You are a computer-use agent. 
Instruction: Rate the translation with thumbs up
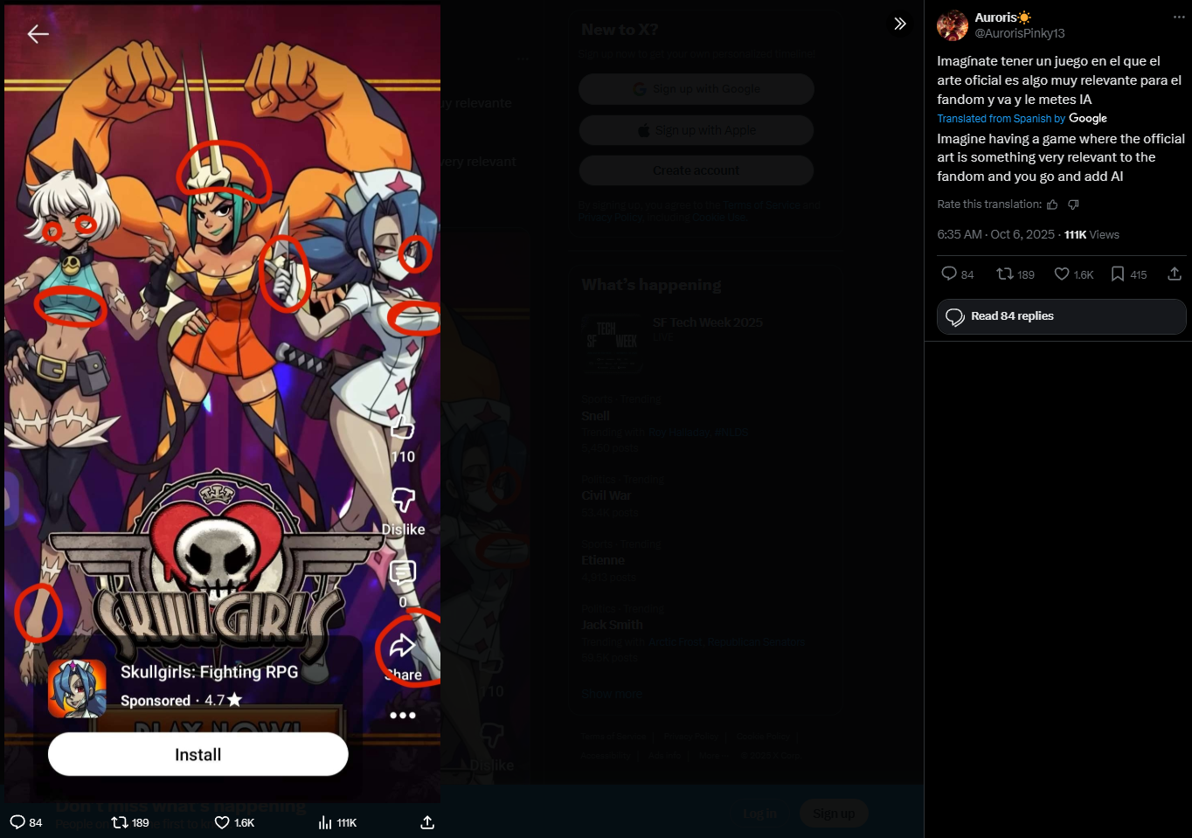1052,204
